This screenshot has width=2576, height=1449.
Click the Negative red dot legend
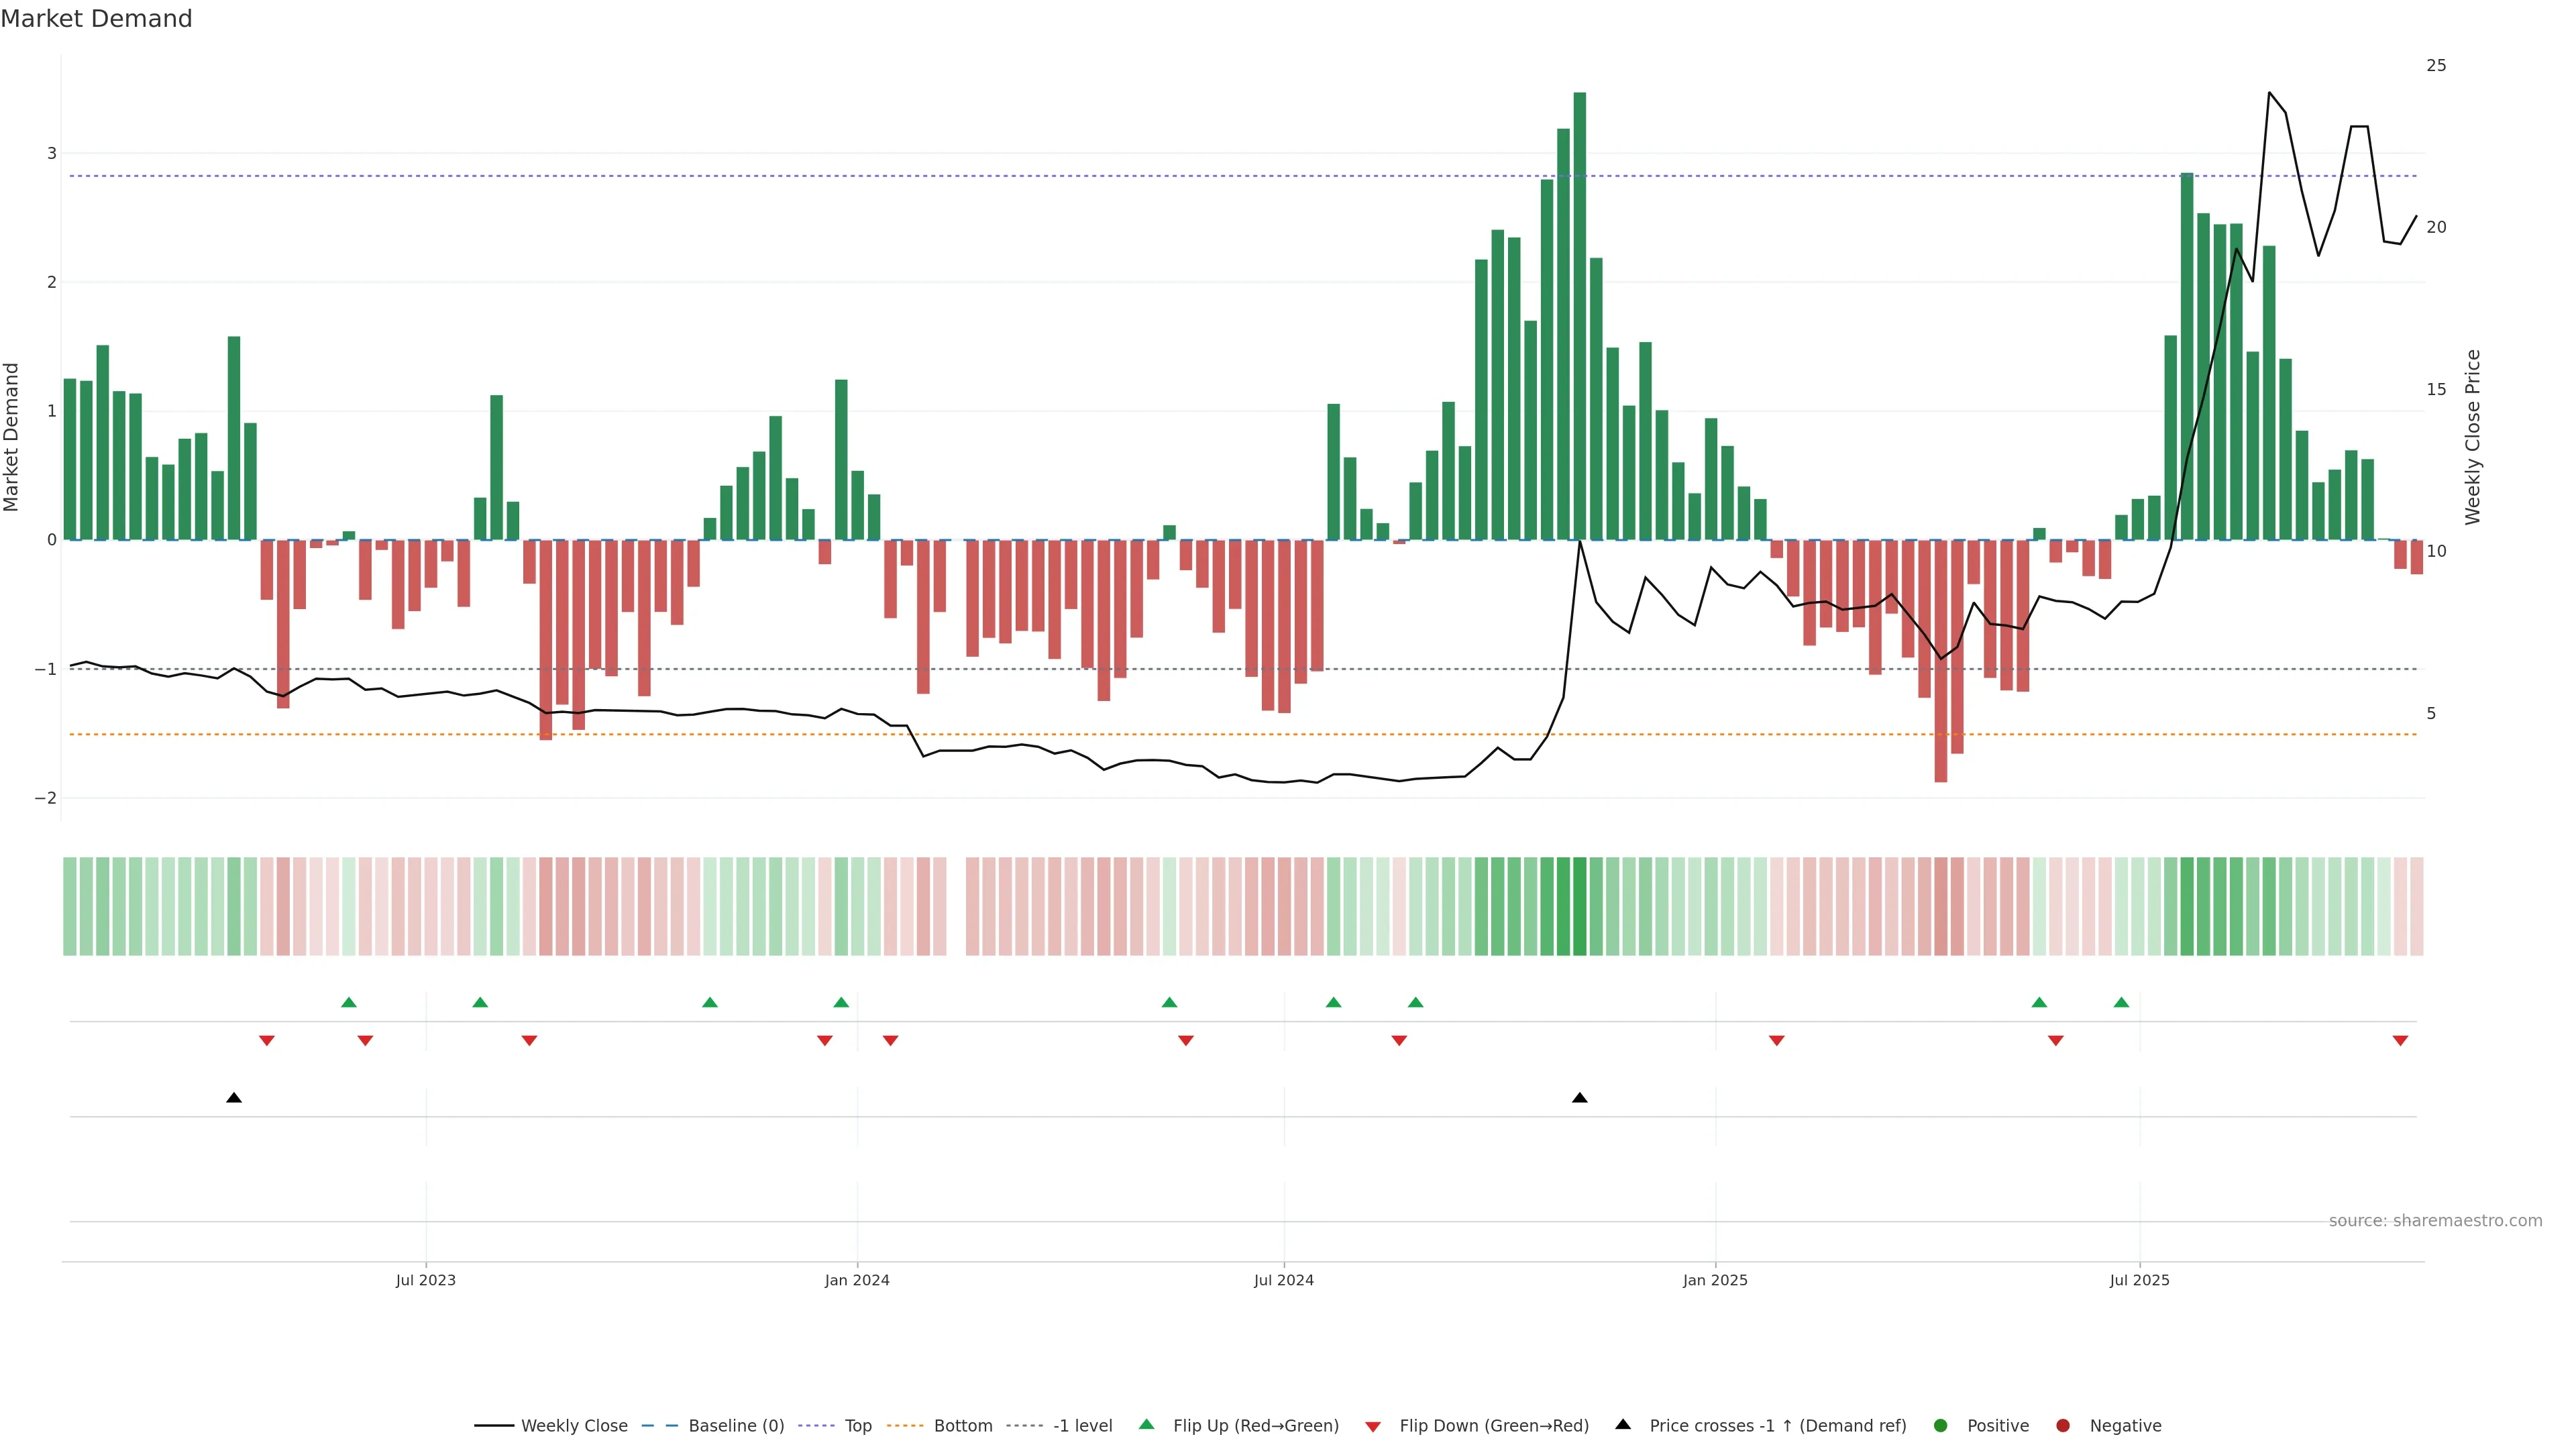click(2063, 1426)
